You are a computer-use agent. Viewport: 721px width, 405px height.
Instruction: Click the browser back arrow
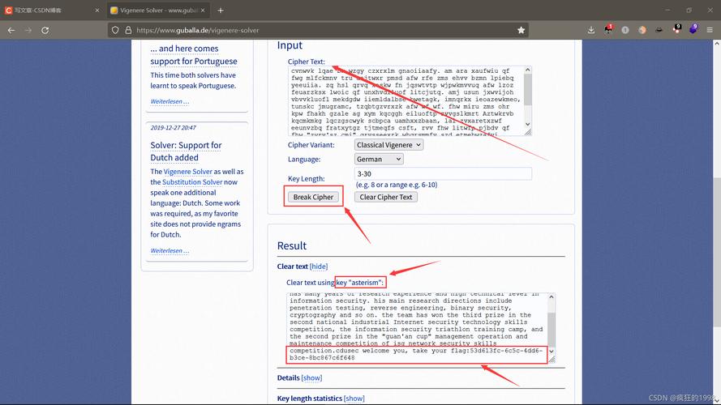pyautogui.click(x=11, y=30)
